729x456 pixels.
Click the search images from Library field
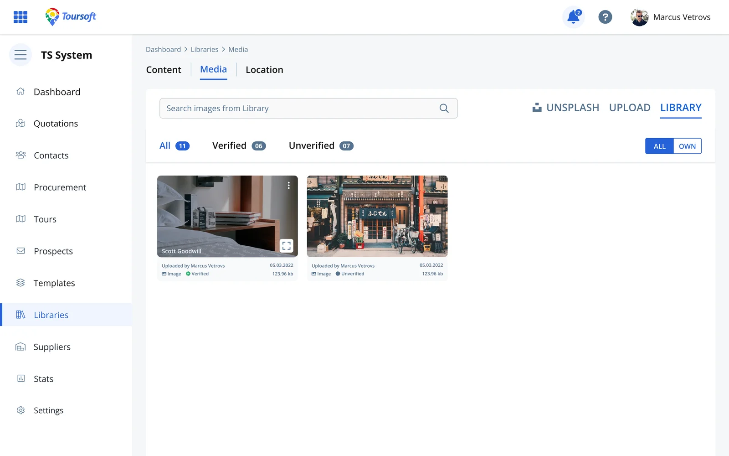308,109
